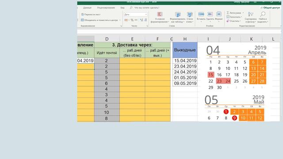Click the 'Идёт почтой' header cell

(x=107, y=53)
